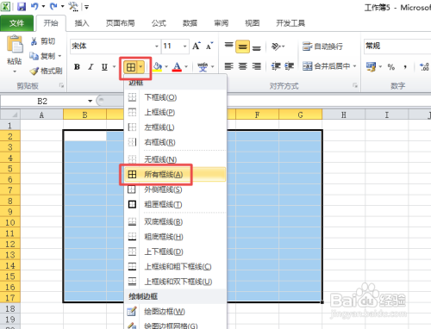The image size is (431, 329).
Task: Center text horizontally
Action: (243, 66)
